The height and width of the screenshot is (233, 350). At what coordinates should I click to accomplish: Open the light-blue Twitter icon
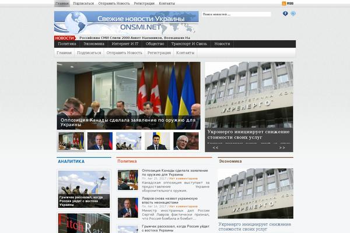coord(293,13)
